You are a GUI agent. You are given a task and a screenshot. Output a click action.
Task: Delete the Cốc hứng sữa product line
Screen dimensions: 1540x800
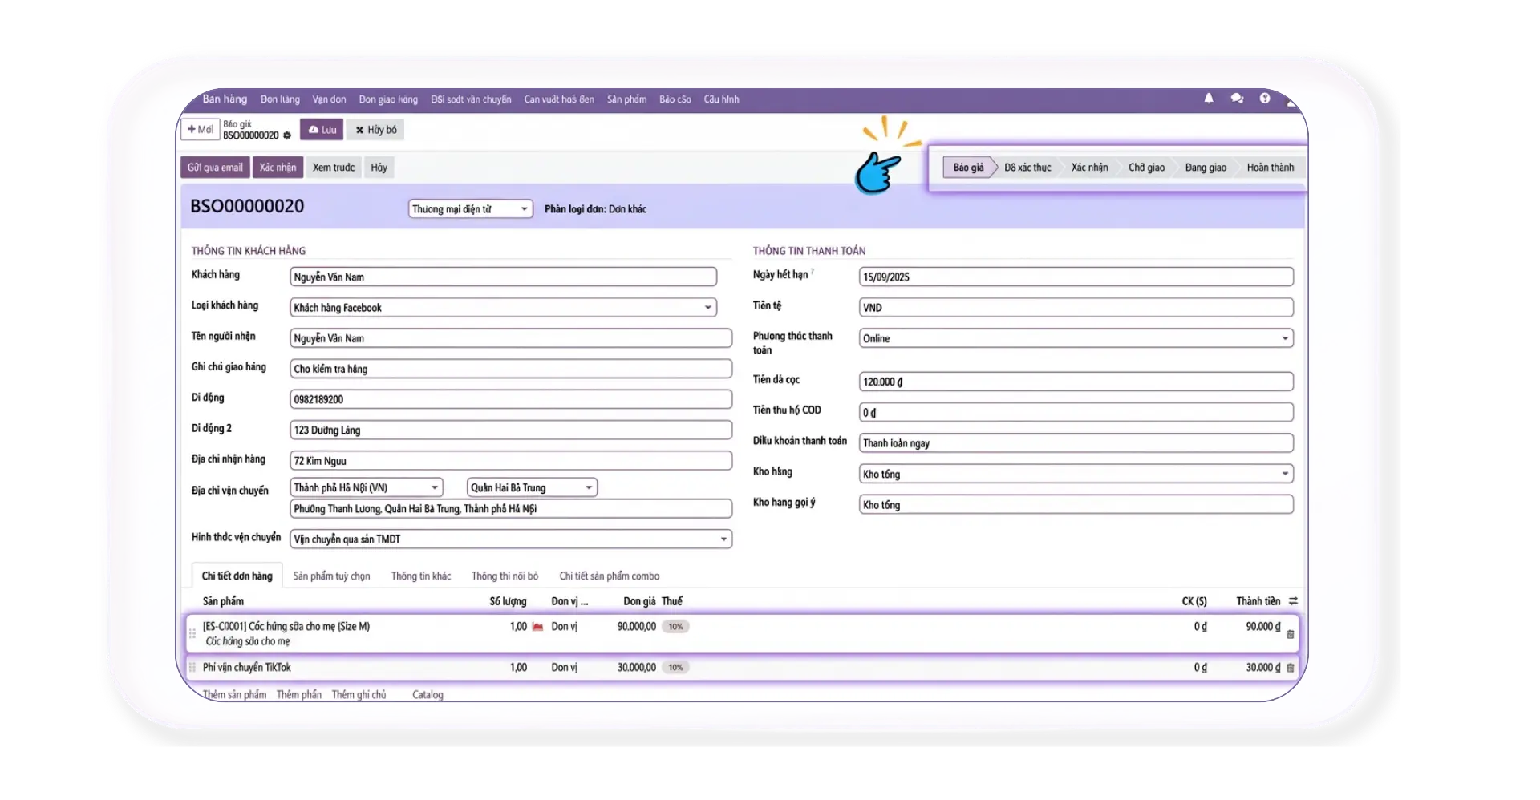[x=1291, y=634]
